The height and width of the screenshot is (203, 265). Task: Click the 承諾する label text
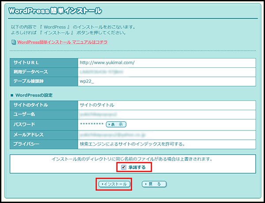pos(137,167)
